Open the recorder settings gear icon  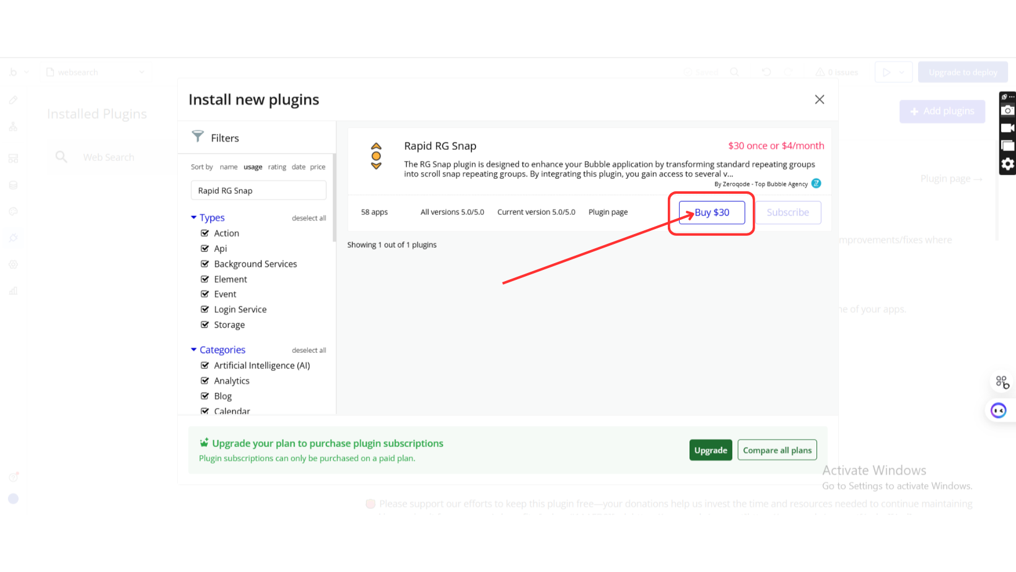1008,164
